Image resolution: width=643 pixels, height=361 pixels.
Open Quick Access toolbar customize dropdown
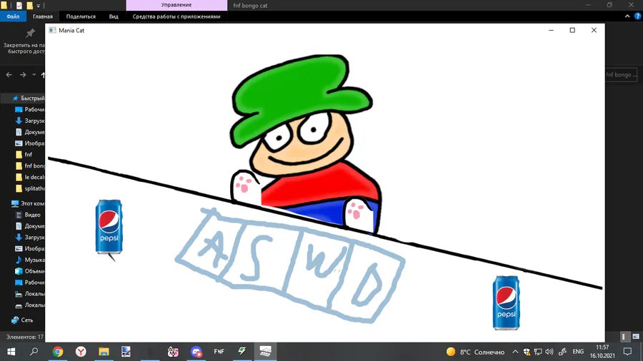point(38,6)
